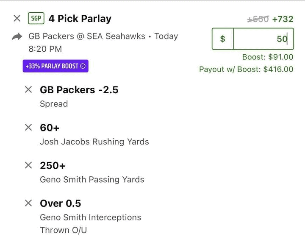Click the Josh Jacobs Rushing Yards label
305x242 pixels.
94,142
